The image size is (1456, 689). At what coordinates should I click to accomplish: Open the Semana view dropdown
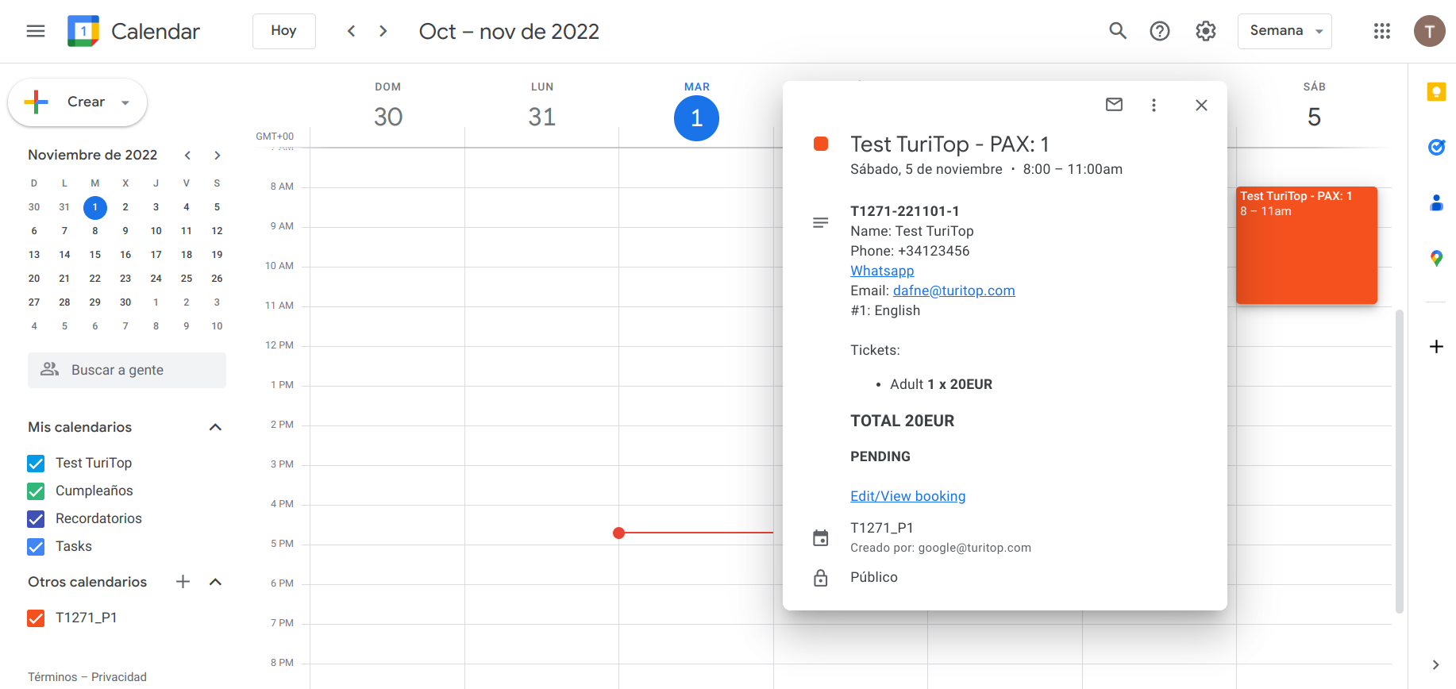pos(1284,31)
